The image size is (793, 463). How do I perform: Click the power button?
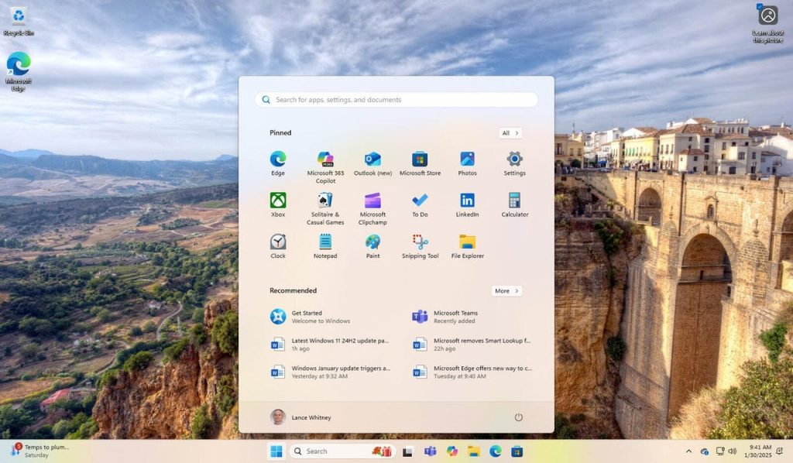[518, 417]
